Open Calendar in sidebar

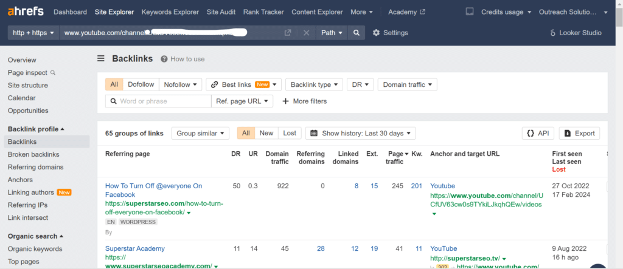click(x=21, y=98)
